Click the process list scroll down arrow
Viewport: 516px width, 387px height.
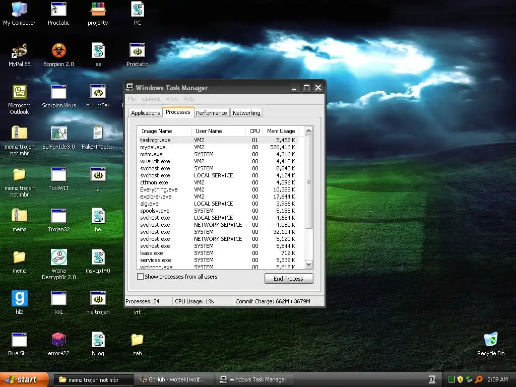point(309,264)
